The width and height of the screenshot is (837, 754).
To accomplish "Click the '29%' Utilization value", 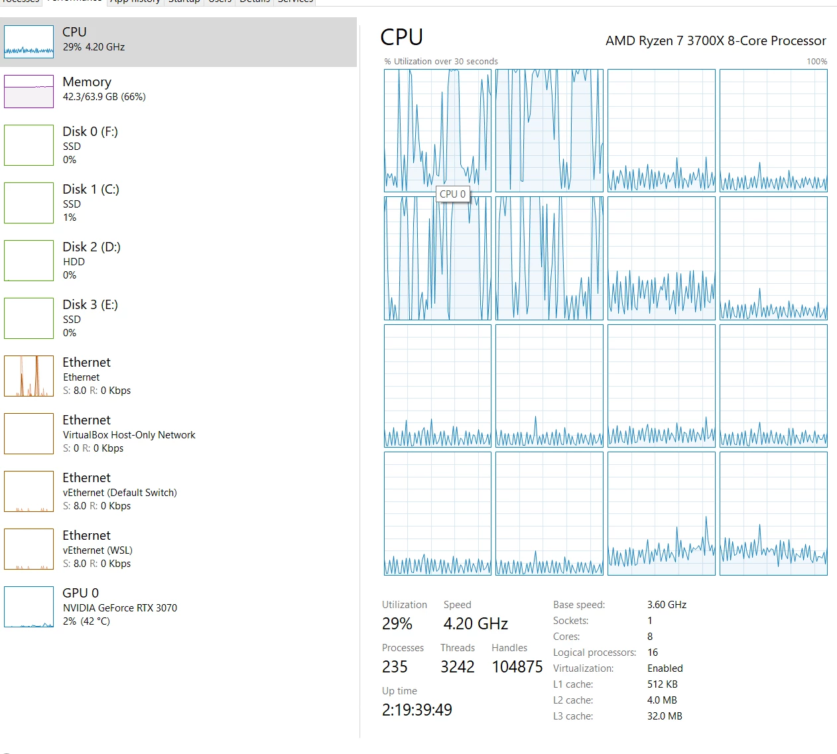I will pos(397,624).
